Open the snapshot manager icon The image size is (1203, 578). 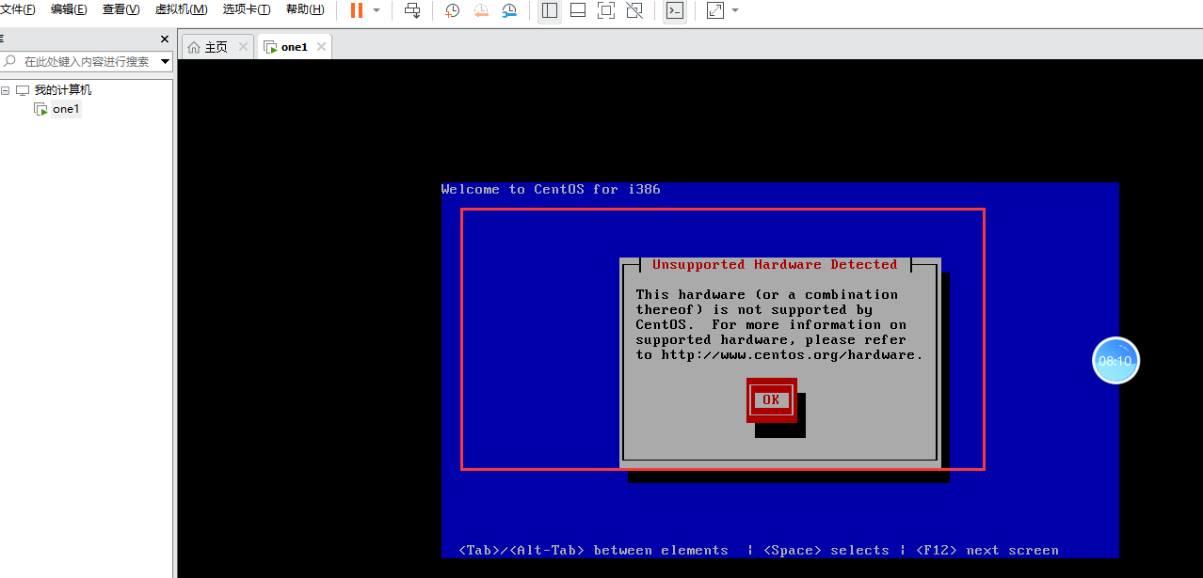coord(509,10)
